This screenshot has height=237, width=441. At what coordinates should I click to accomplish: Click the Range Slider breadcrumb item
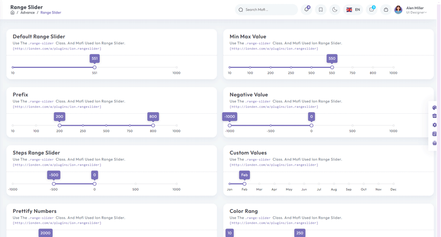point(51,13)
